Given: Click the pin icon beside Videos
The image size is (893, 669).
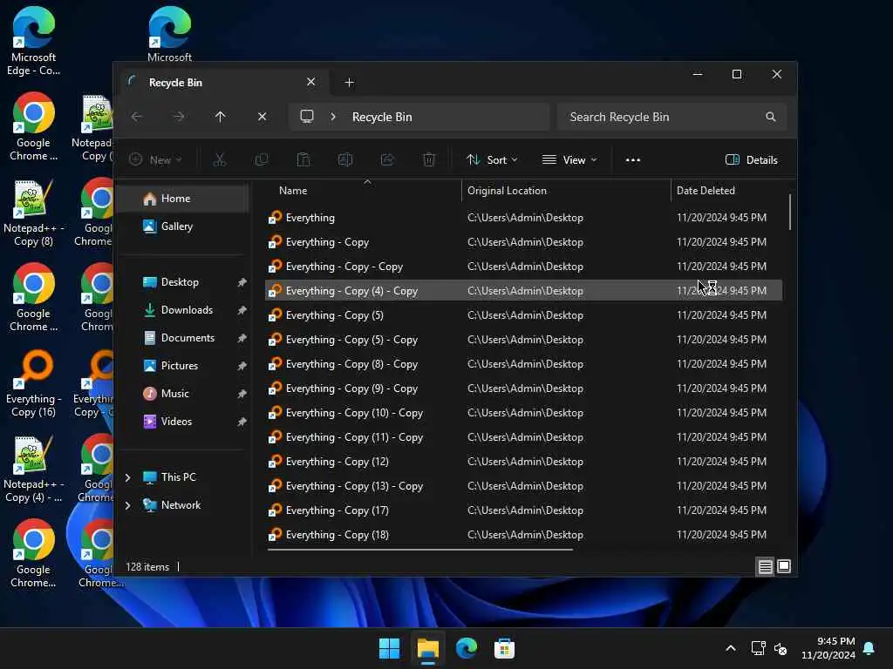Looking at the screenshot, I should point(242,422).
